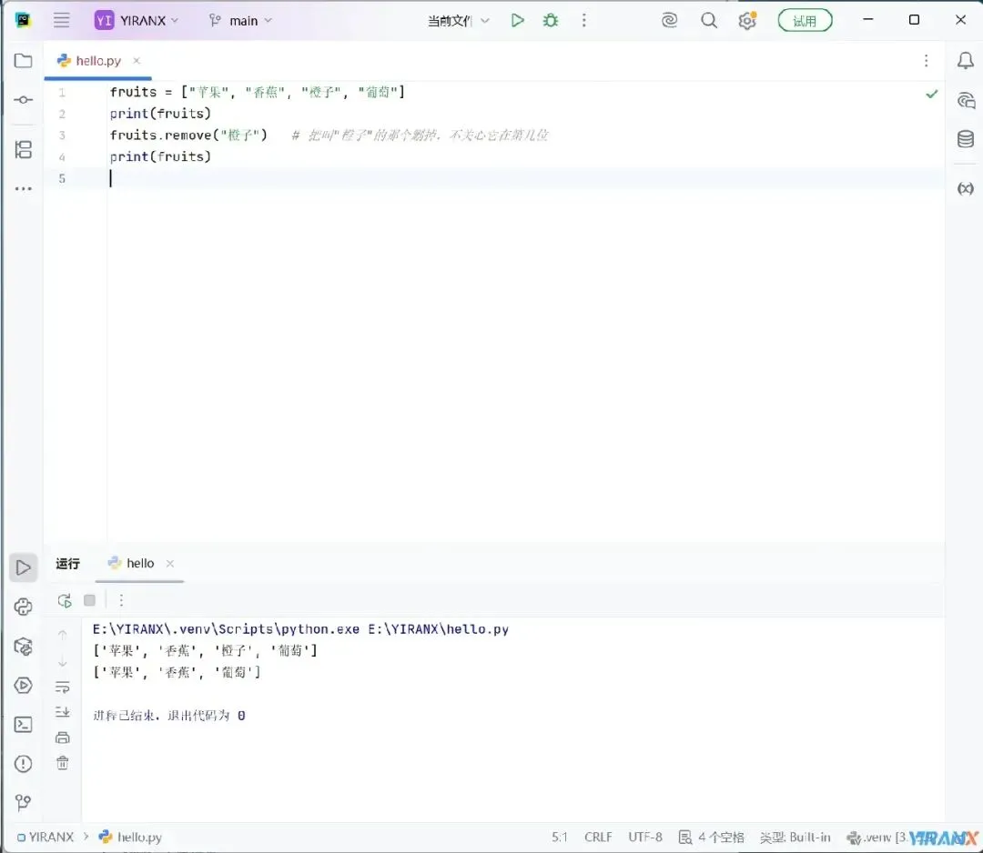Change UTF-8 file encoding

[x=645, y=838]
